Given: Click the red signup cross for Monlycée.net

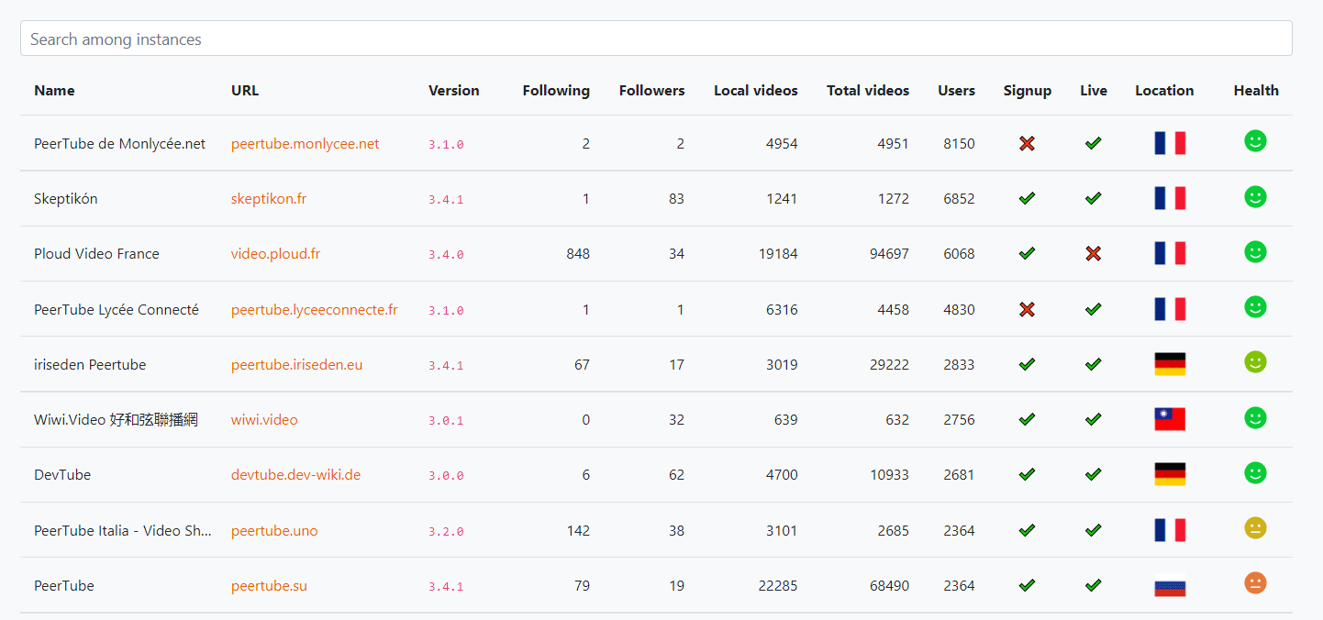Looking at the screenshot, I should click(x=1027, y=143).
